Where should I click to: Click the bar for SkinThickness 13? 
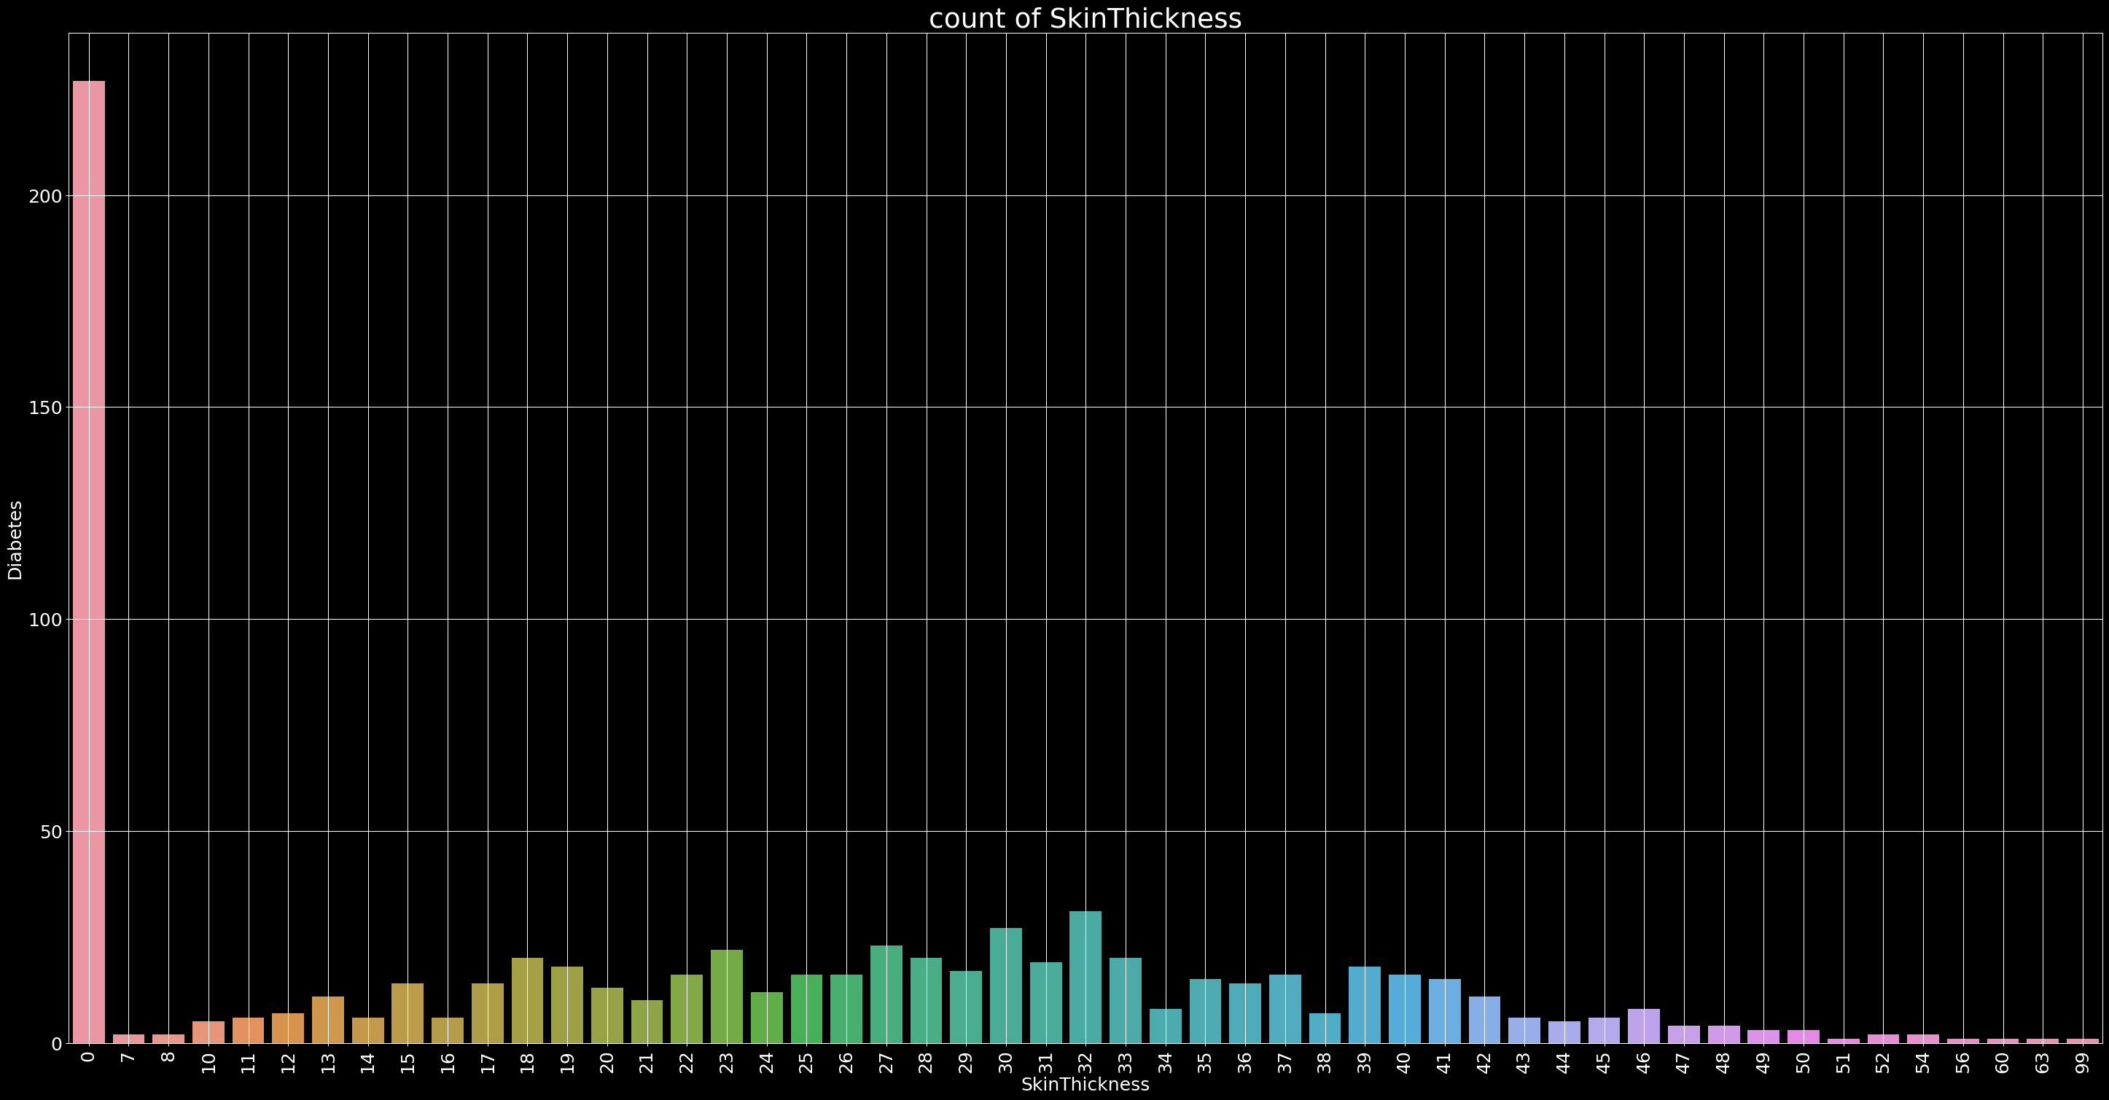(x=327, y=1020)
